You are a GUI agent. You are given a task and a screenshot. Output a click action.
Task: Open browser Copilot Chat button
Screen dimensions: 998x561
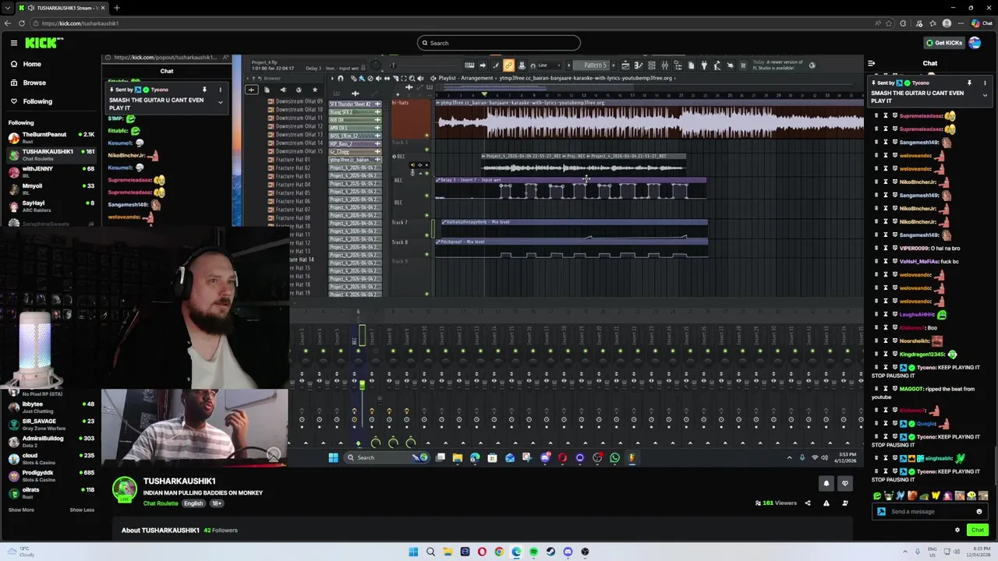tap(982, 23)
